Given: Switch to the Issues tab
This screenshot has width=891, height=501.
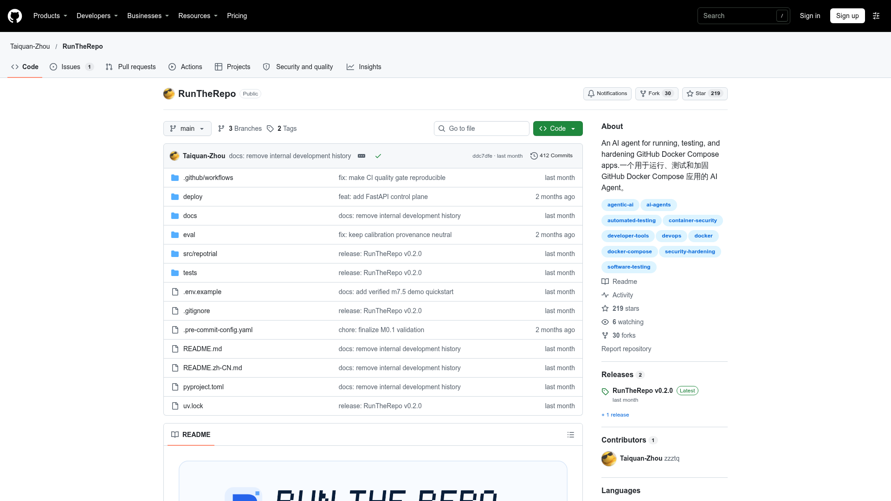Looking at the screenshot, I should pyautogui.click(x=72, y=67).
